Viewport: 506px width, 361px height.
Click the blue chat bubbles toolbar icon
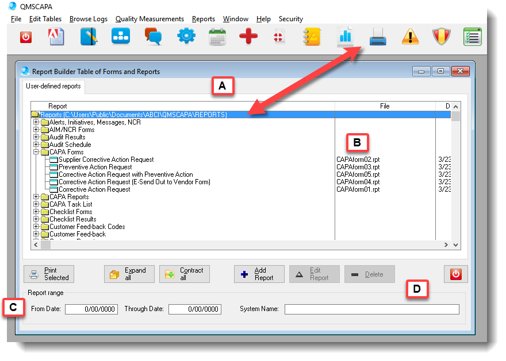tap(154, 37)
